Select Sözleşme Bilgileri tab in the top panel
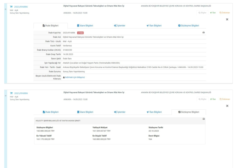 (x=188, y=26)
